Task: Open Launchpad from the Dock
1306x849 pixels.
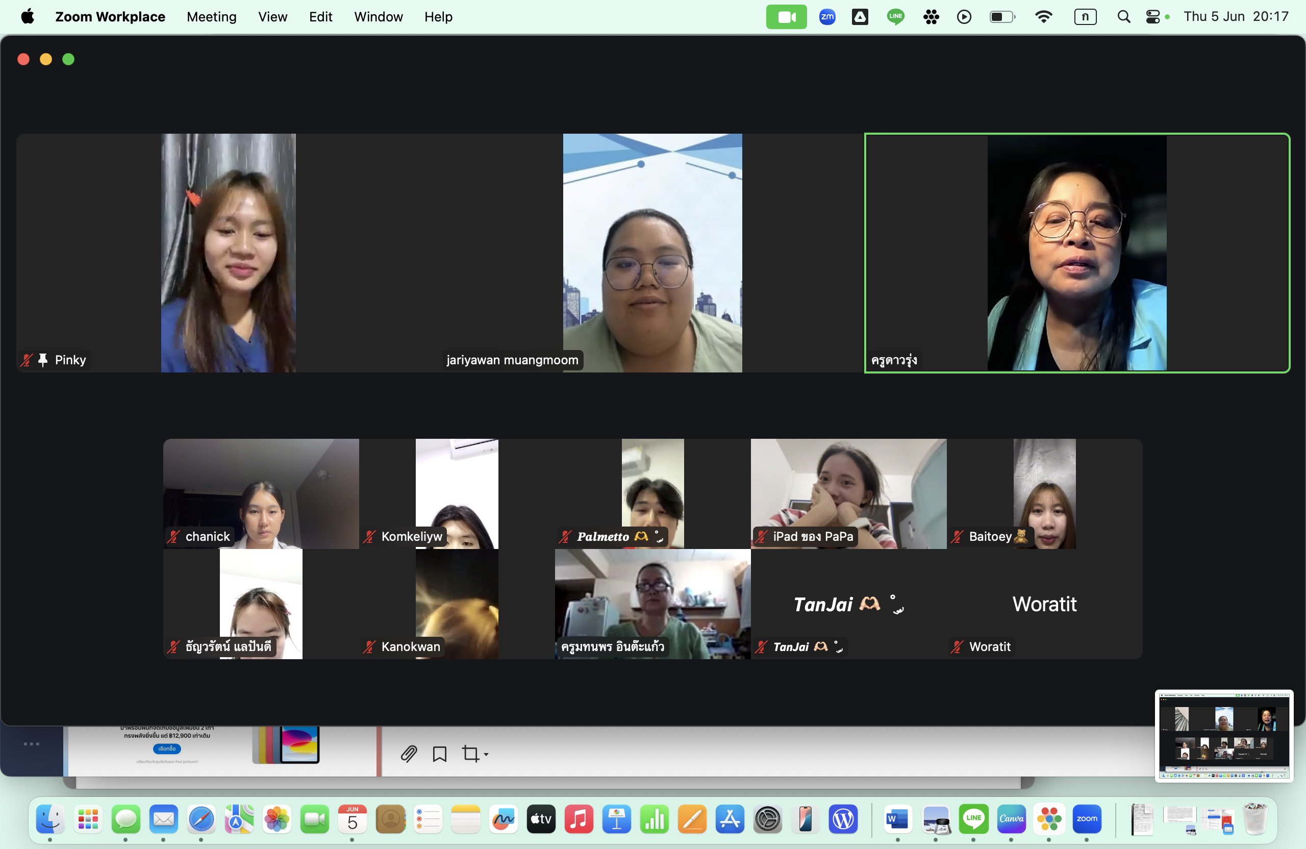Action: pyautogui.click(x=88, y=819)
